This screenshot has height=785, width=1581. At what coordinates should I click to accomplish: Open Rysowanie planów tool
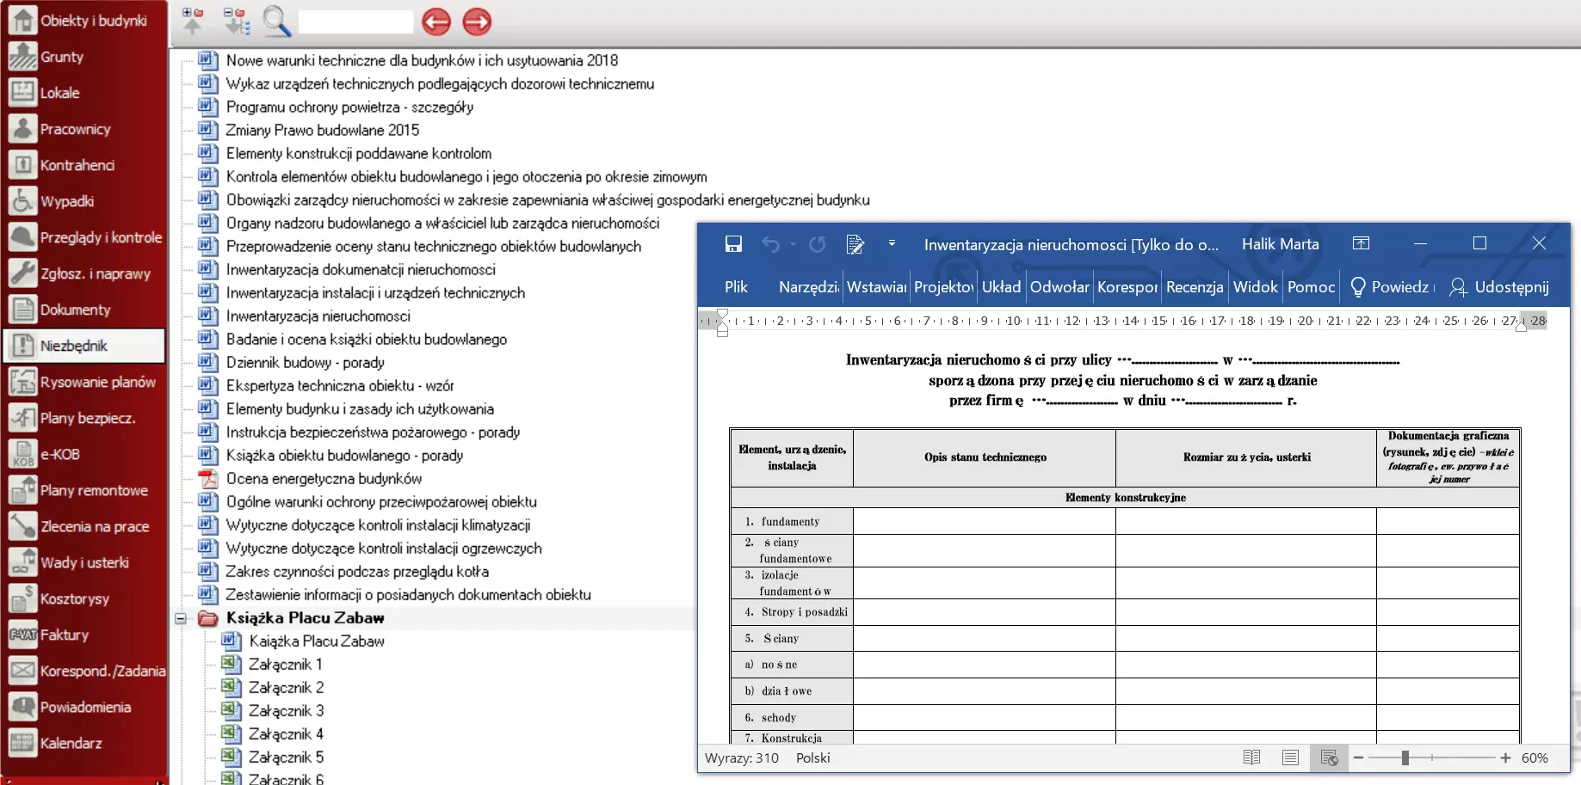(83, 382)
